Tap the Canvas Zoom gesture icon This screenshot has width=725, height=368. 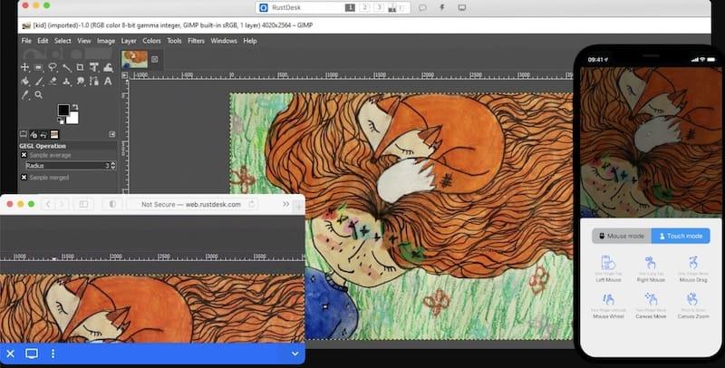[692, 299]
